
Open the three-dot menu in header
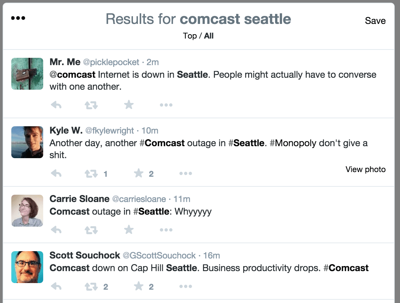[18, 18]
